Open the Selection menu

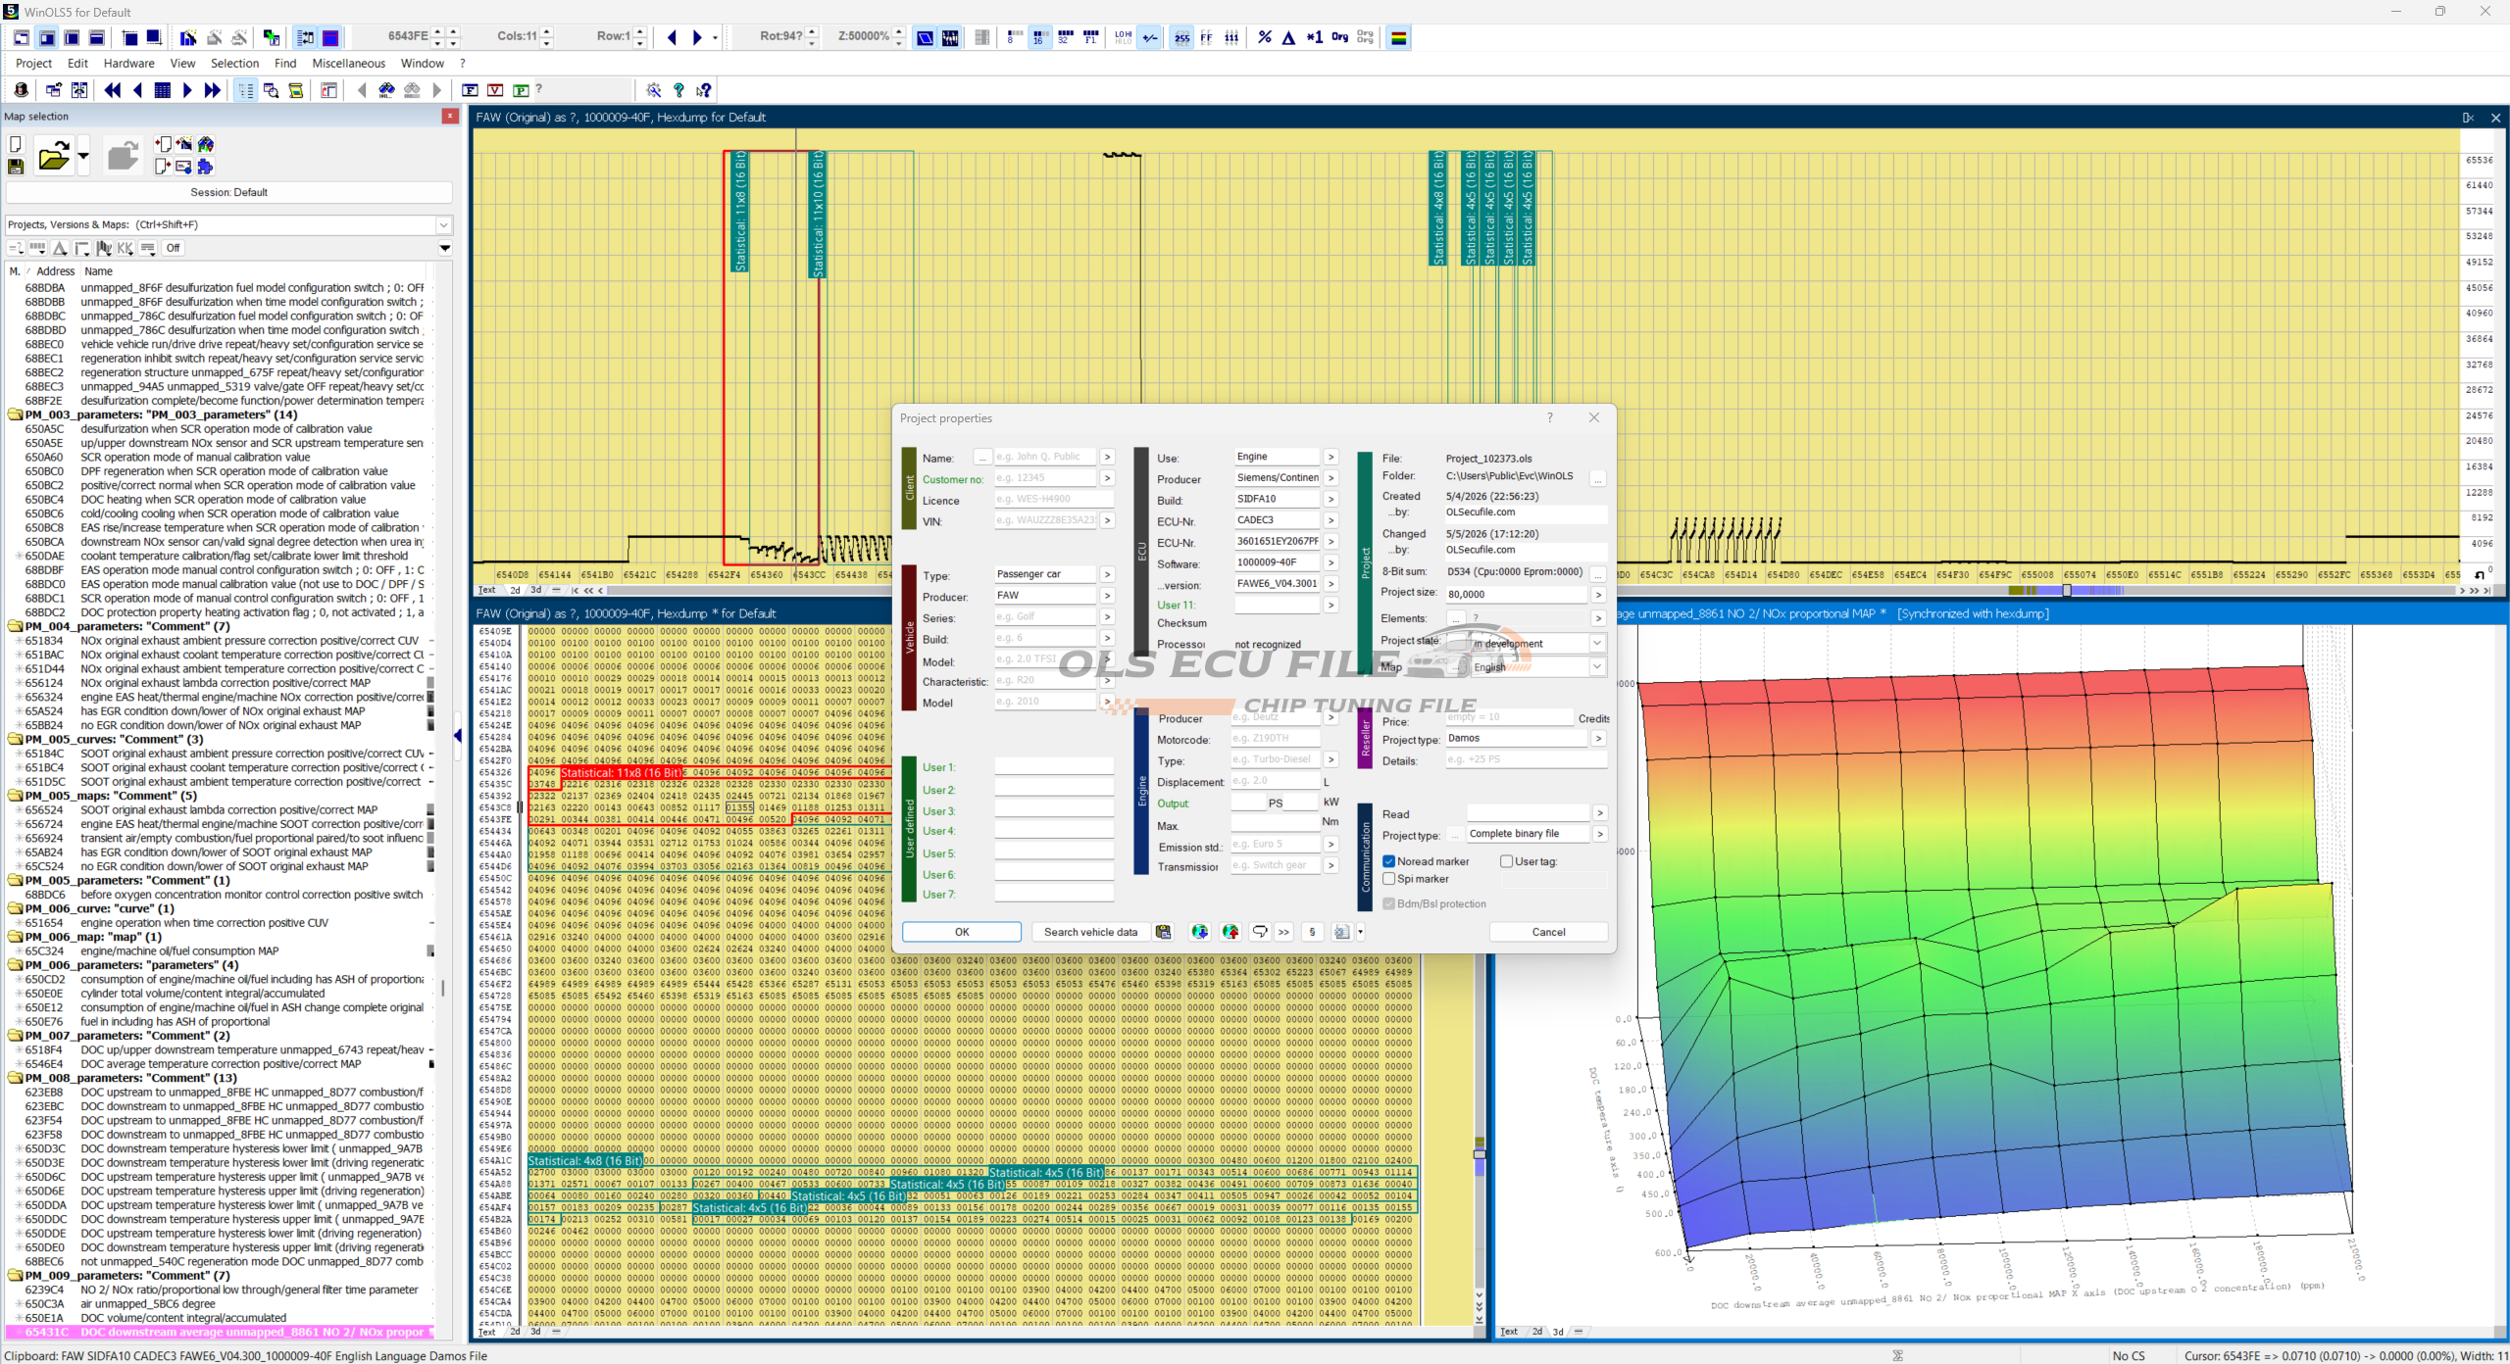point(234,63)
